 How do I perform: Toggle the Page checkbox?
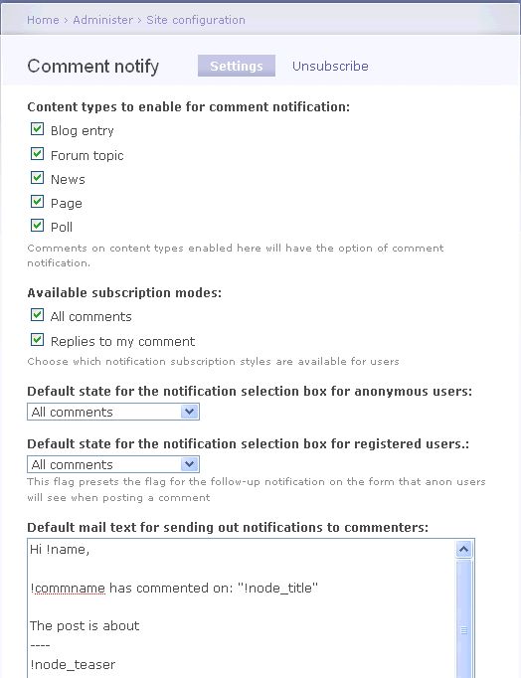(37, 202)
